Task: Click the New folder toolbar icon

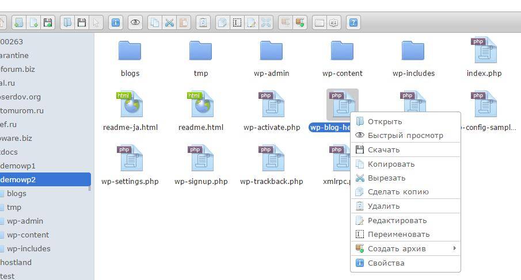Action: click(x=19, y=22)
